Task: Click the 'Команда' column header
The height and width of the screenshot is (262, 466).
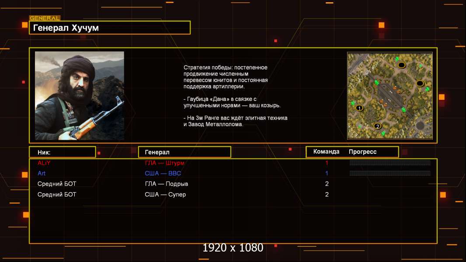Action: click(x=326, y=152)
